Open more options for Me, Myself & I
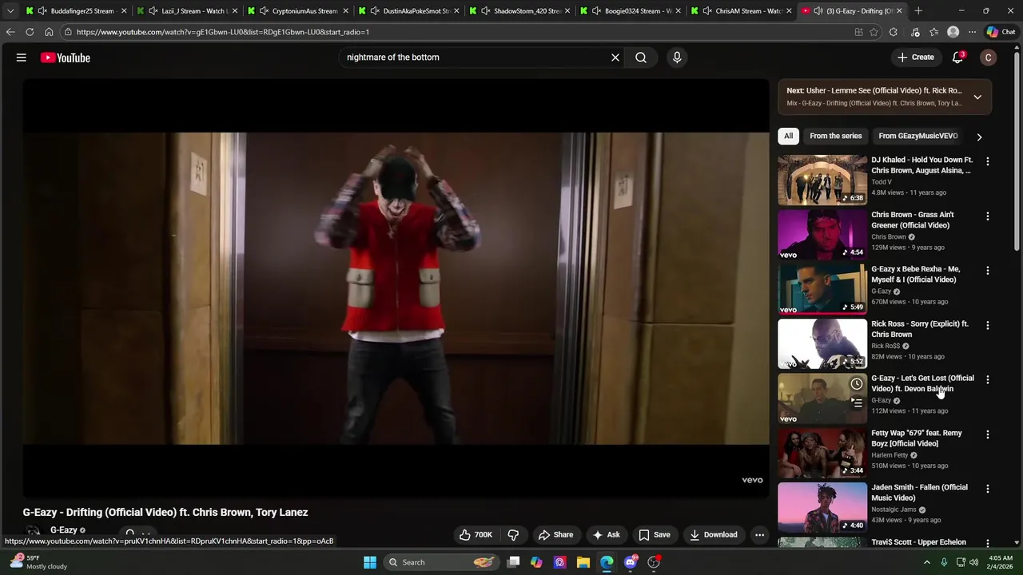This screenshot has height=575, width=1023. click(x=988, y=271)
